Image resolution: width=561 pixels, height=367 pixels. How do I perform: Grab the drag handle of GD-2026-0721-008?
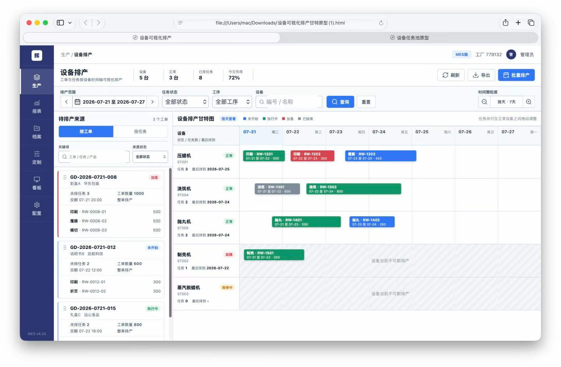(x=65, y=177)
